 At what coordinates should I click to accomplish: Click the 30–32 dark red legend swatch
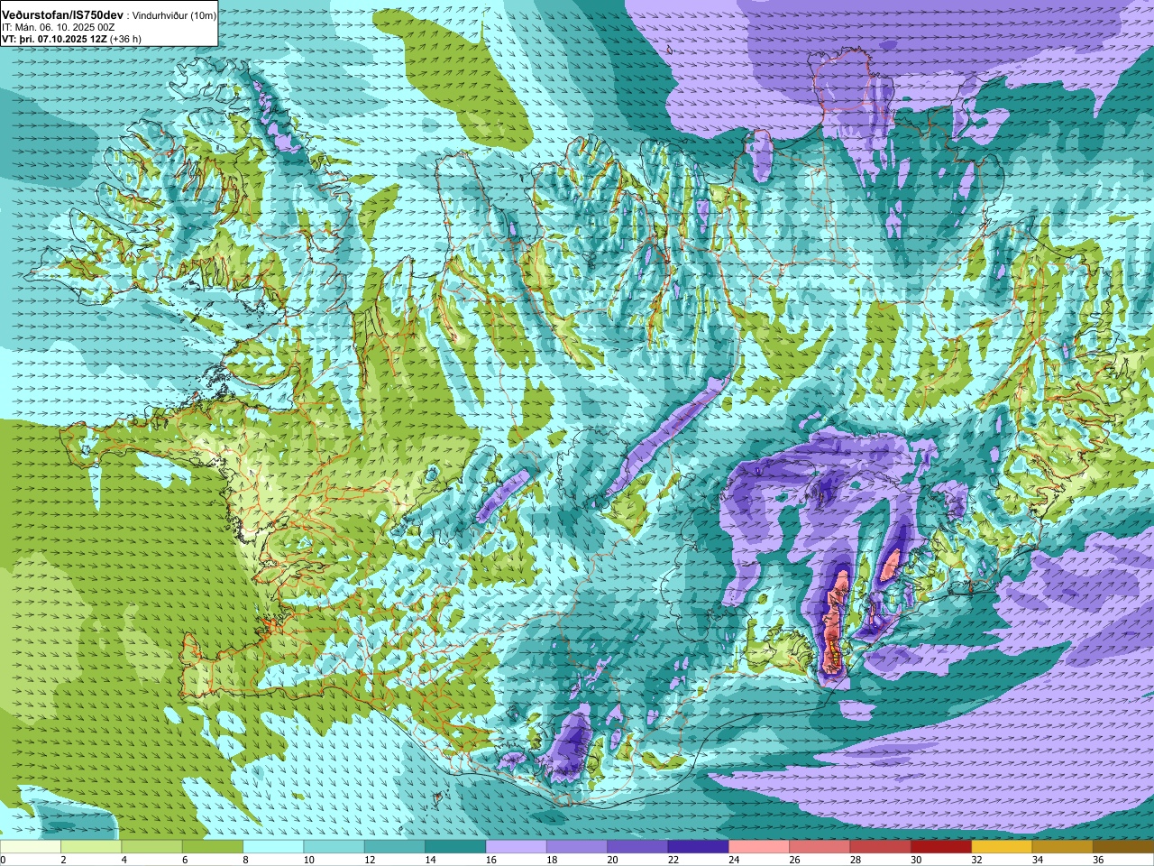tap(941, 847)
